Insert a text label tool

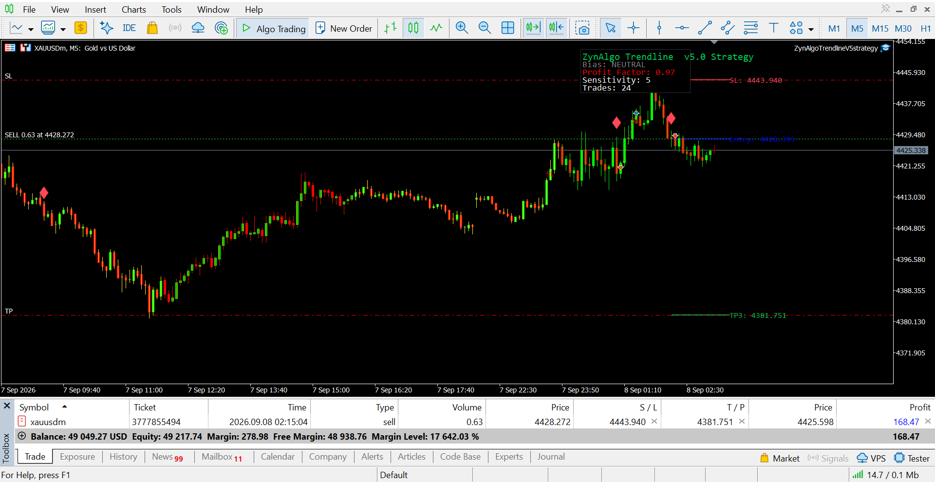pos(773,28)
